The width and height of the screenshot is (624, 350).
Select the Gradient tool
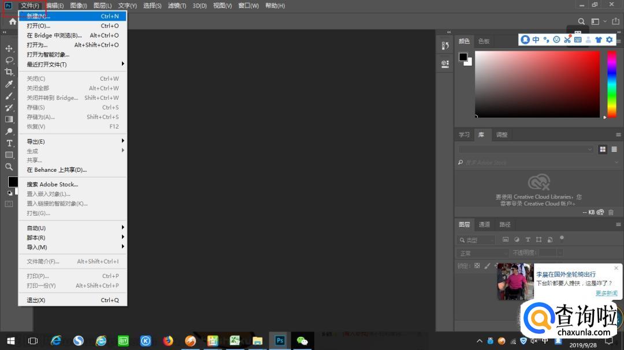point(9,119)
